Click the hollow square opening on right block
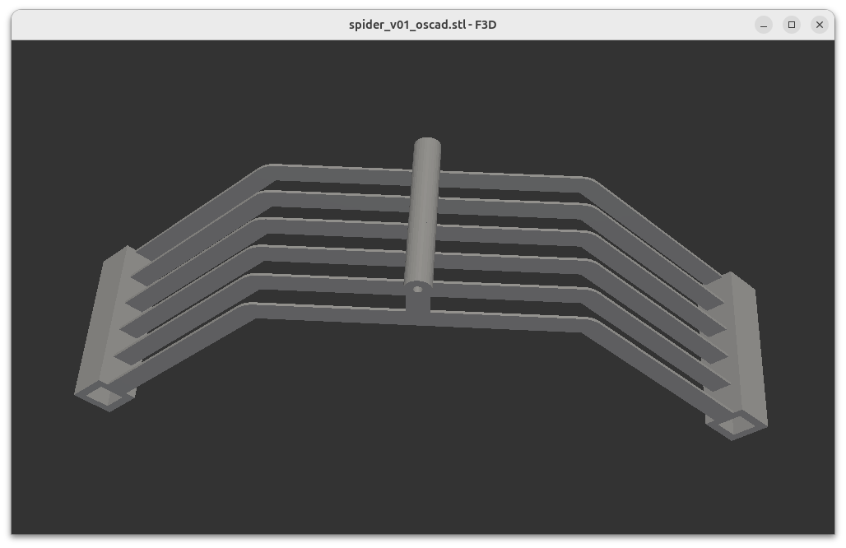Image resolution: width=846 pixels, height=548 pixels. (x=735, y=425)
